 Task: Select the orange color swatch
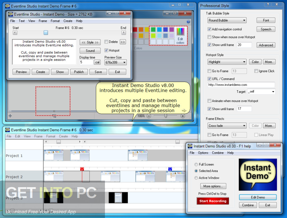coord(141,30)
